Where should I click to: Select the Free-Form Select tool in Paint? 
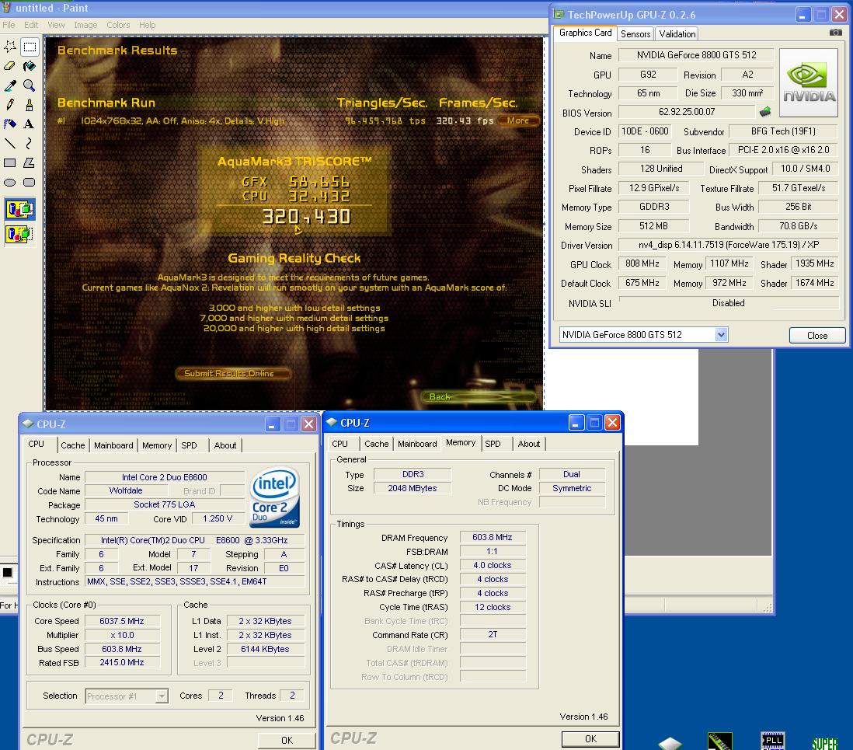(x=10, y=47)
